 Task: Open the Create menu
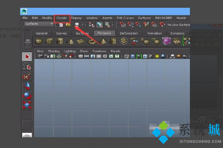(61, 18)
